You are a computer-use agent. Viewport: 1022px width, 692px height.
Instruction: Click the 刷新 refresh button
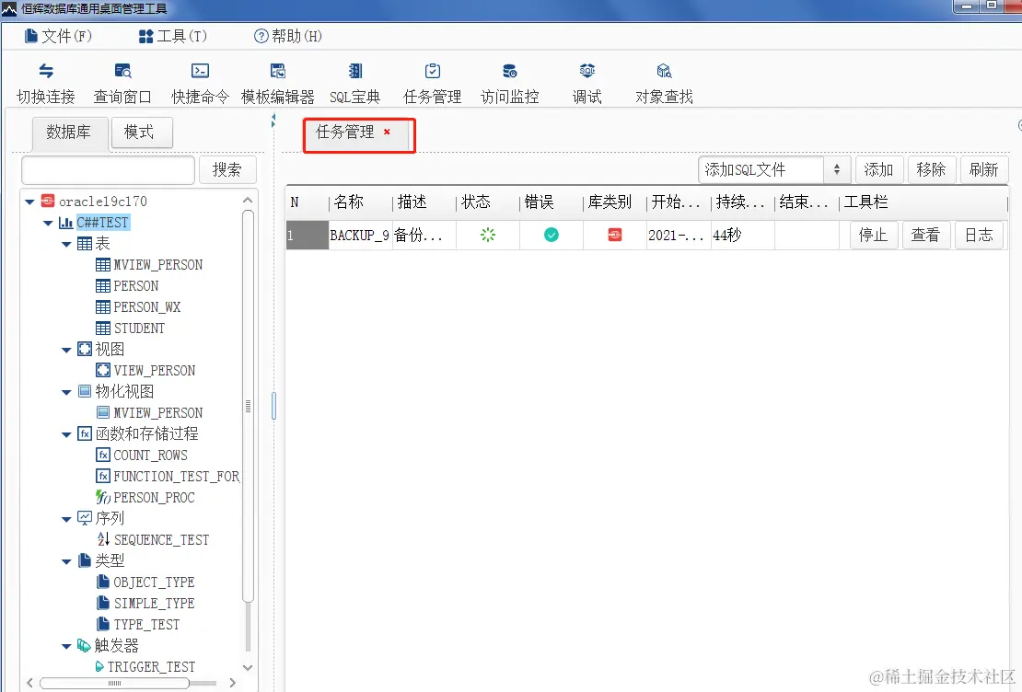[x=983, y=169]
